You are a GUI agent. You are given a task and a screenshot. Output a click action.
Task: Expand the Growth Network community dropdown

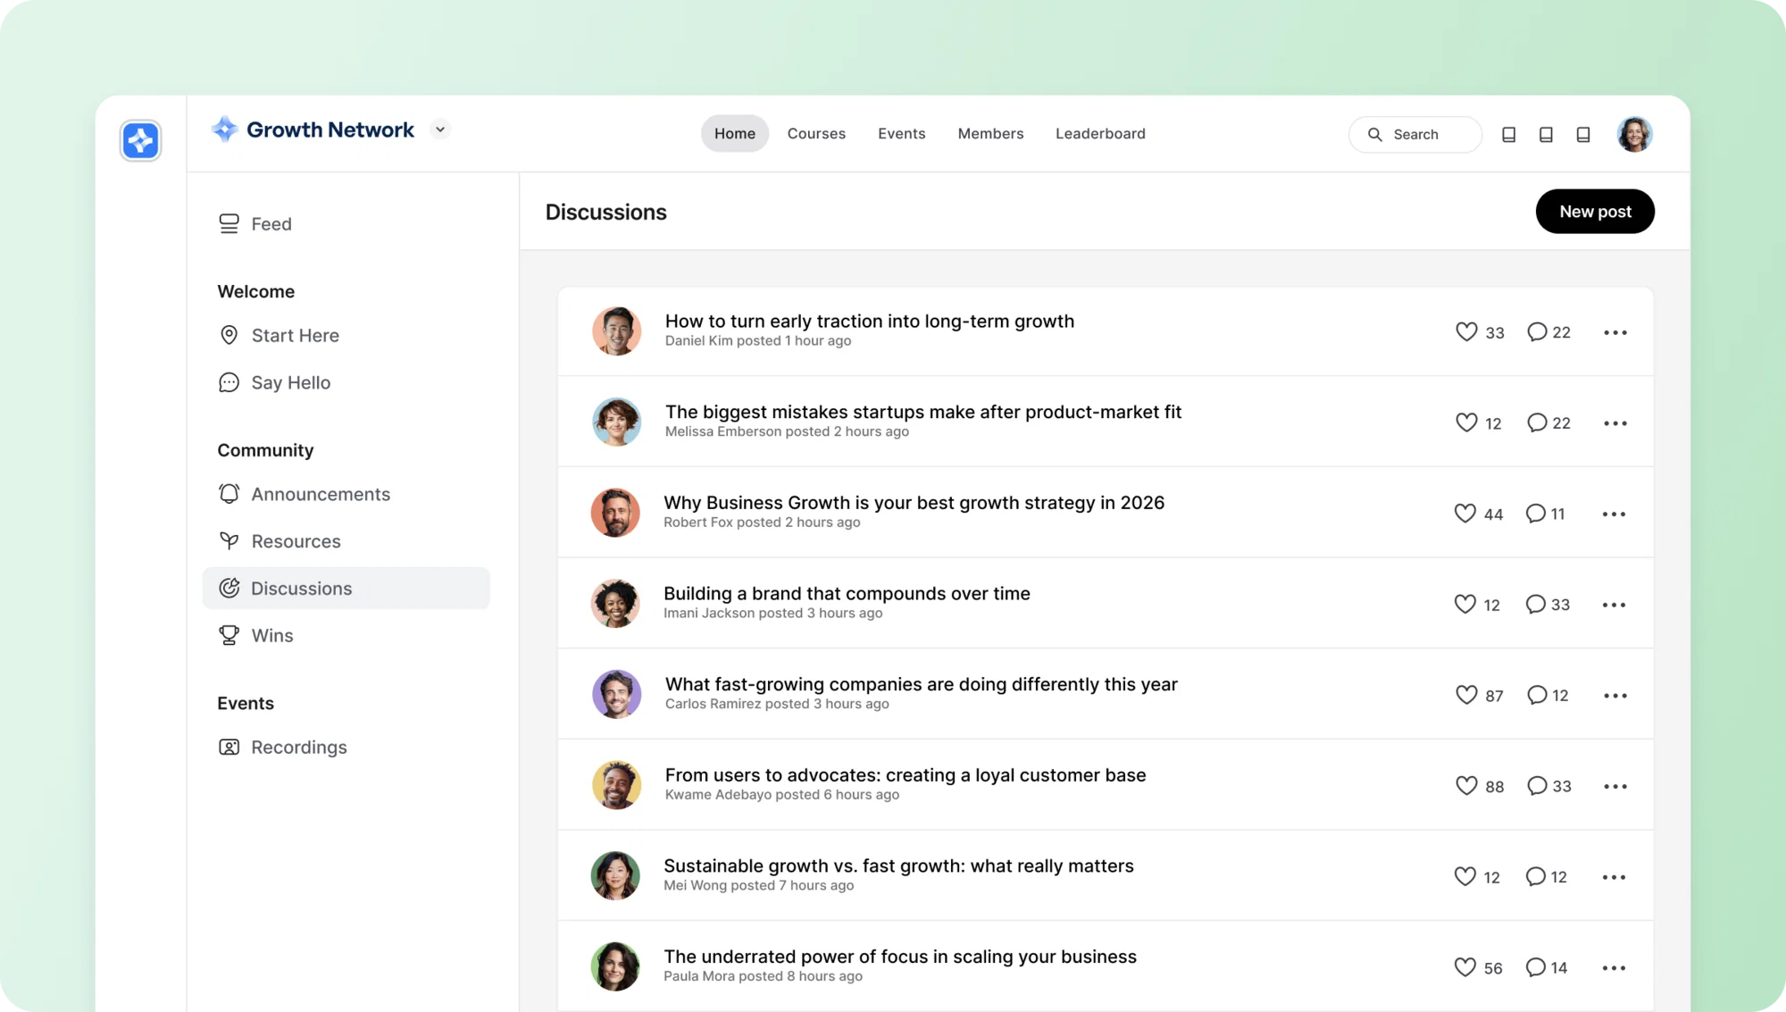tap(440, 130)
